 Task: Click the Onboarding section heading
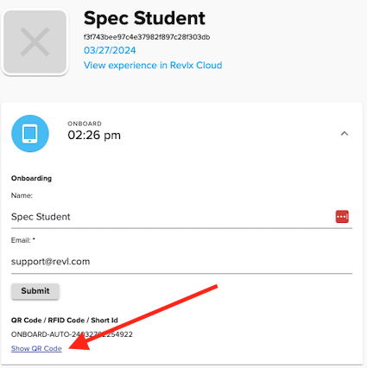(x=31, y=178)
